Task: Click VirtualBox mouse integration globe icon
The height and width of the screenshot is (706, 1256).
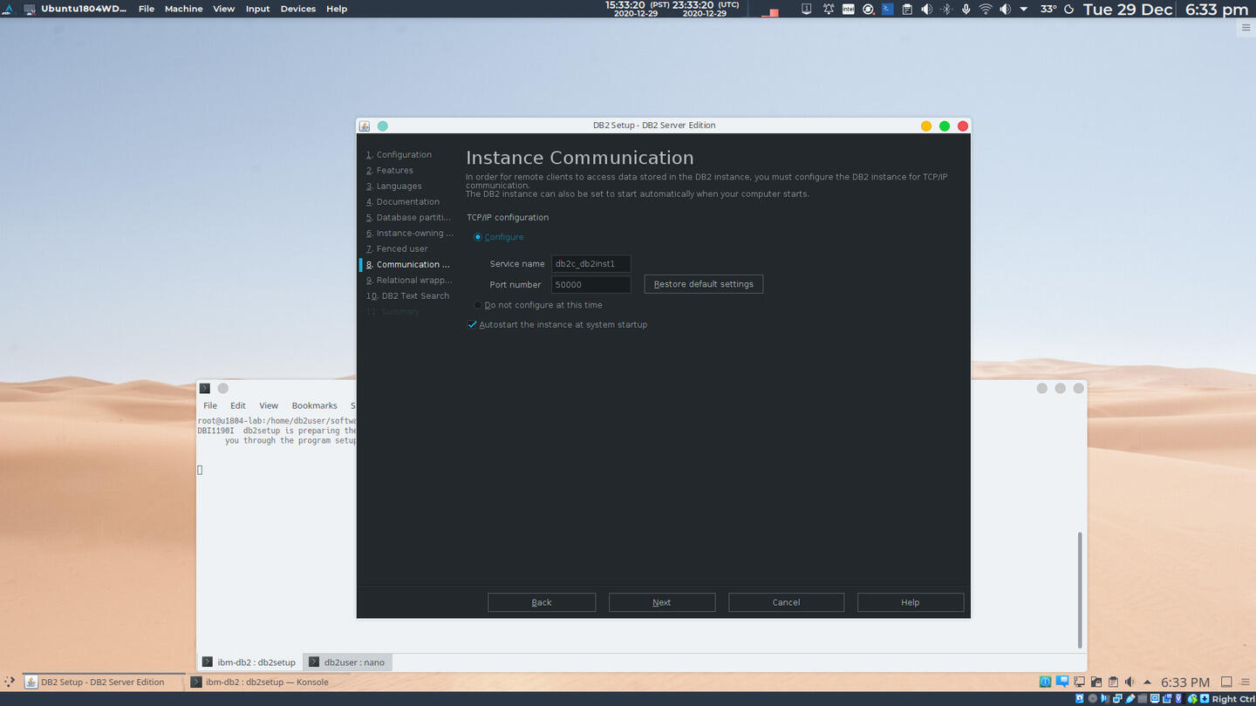Action: point(1192,698)
